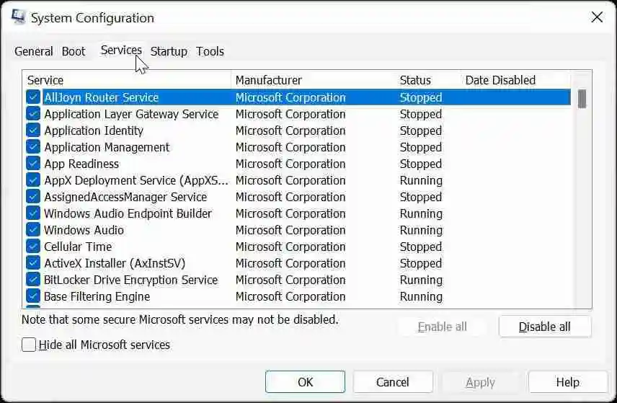Click Stopped status of ActiveX Installer row
Screen dimensions: 617x403
coord(421,263)
